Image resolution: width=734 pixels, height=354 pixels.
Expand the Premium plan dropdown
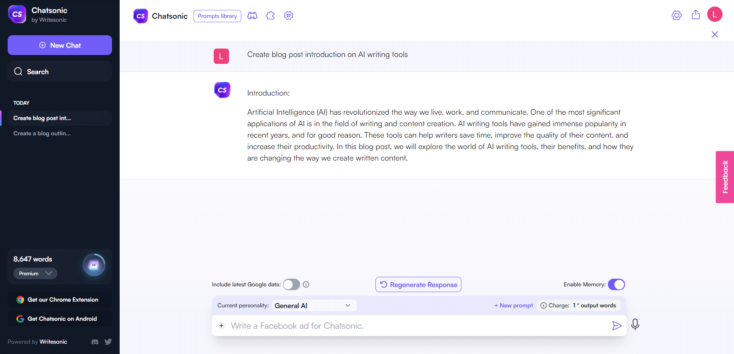tap(35, 273)
